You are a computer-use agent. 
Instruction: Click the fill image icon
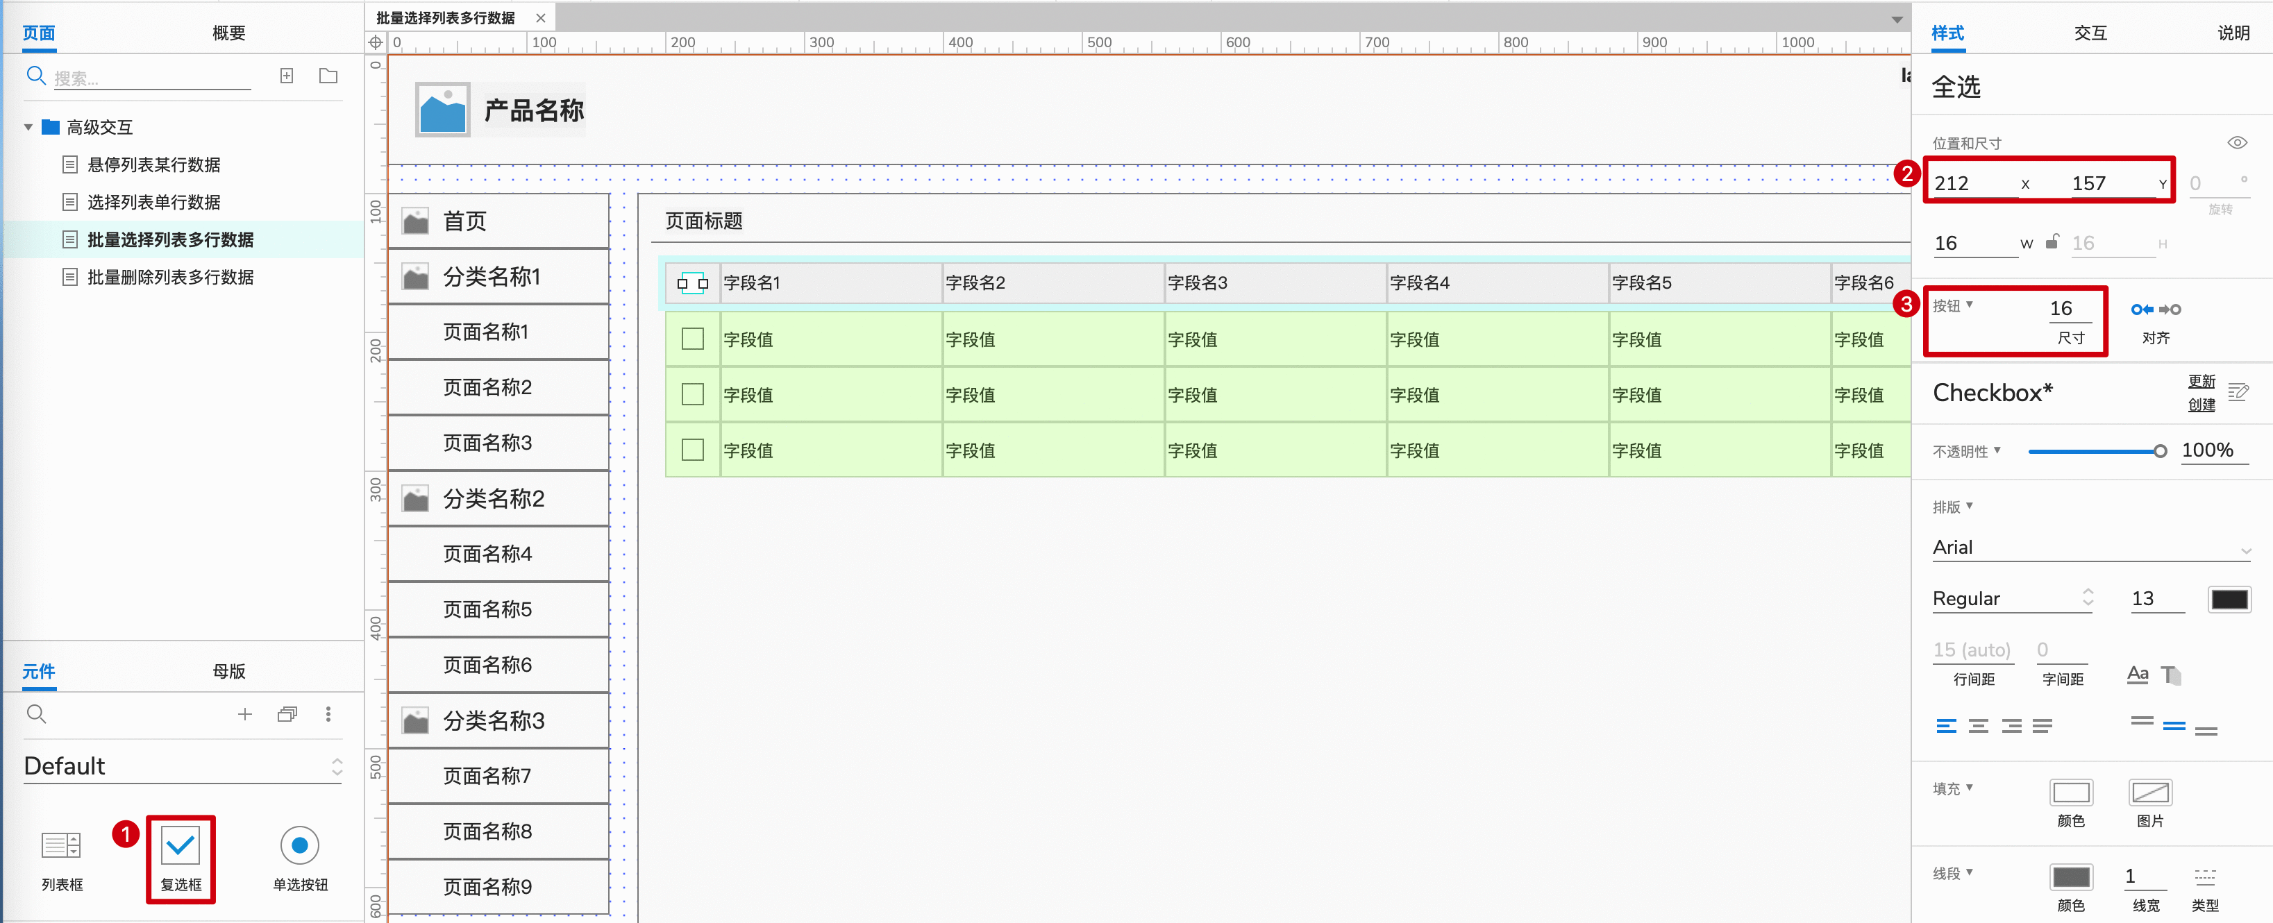(2150, 793)
